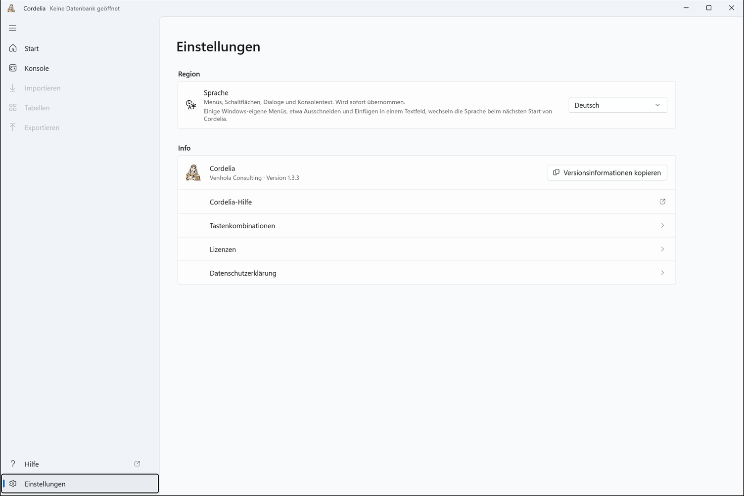This screenshot has height=496, width=744.
Task: Go to the Start page
Action: 80,48
